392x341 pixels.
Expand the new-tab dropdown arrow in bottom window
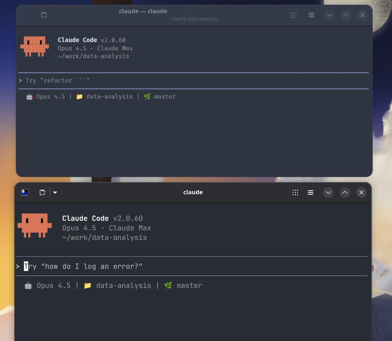[55, 192]
